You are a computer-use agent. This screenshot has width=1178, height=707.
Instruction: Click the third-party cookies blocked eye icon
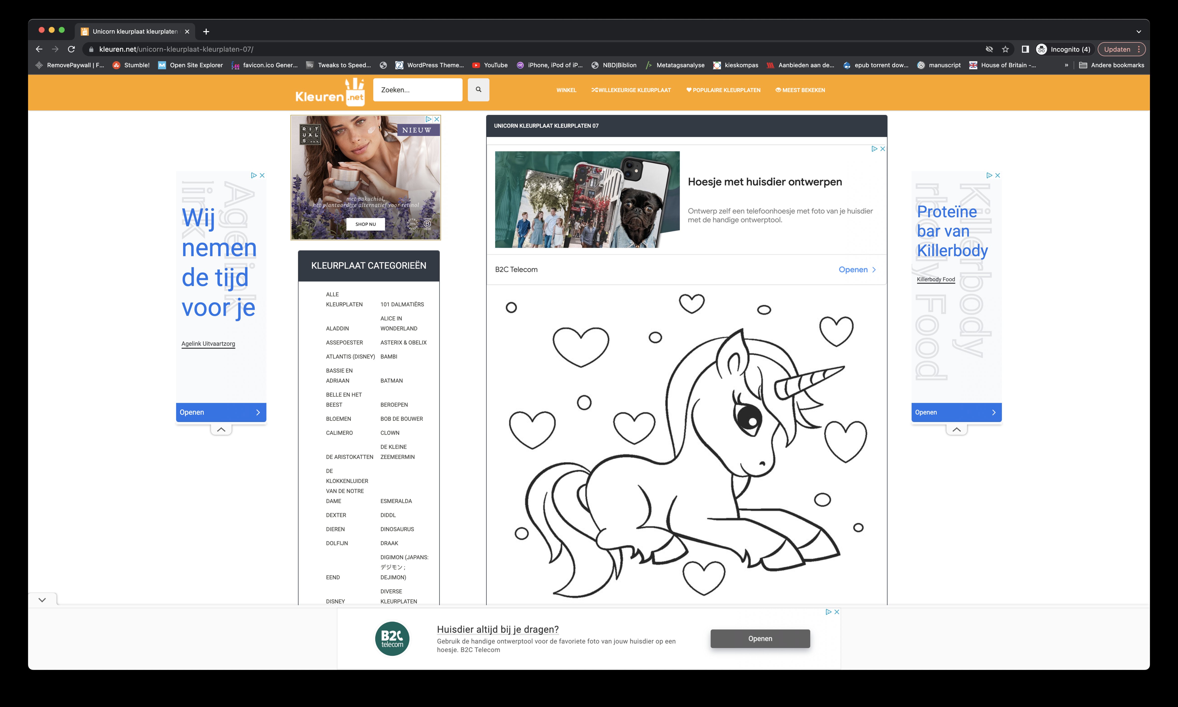click(x=989, y=49)
